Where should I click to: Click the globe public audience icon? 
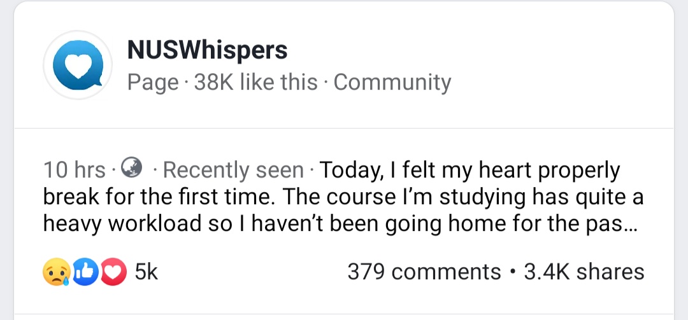point(131,168)
